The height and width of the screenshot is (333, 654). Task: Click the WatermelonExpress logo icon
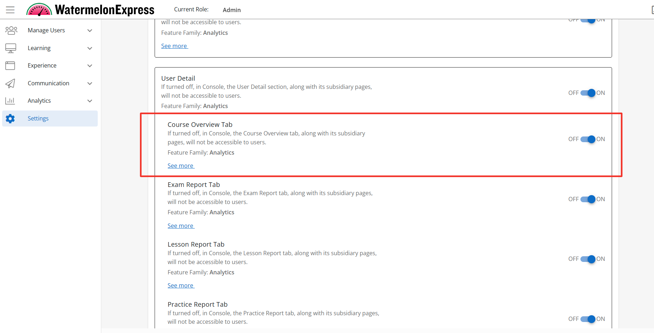point(39,10)
